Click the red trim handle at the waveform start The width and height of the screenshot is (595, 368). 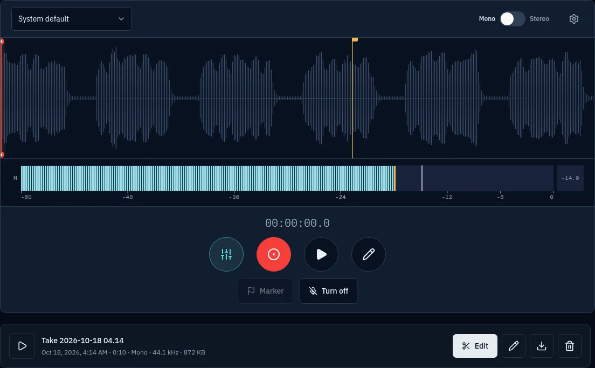pos(2,98)
